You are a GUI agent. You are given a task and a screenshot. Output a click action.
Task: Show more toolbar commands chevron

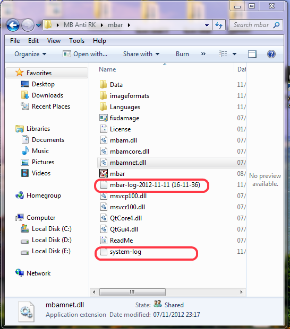[203, 54]
